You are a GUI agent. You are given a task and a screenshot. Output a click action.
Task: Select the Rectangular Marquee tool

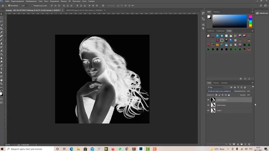pyautogui.click(x=2, y=18)
